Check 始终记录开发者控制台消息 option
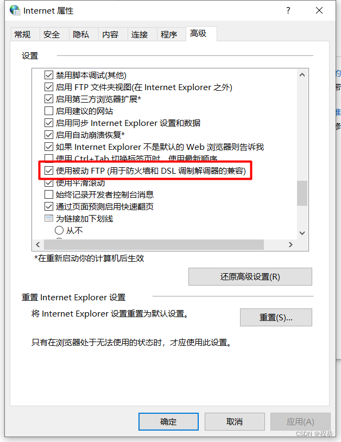 [49, 194]
